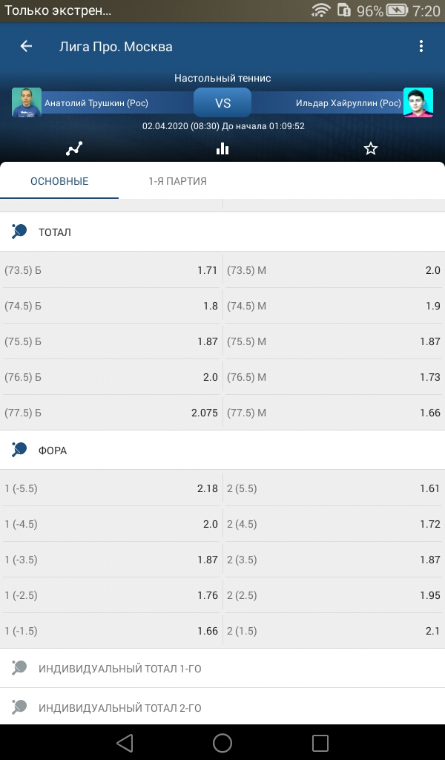Screen dimensions: 445x760
Task: Select handicap 2 (1.5) odds 2.1
Action: 334,631
